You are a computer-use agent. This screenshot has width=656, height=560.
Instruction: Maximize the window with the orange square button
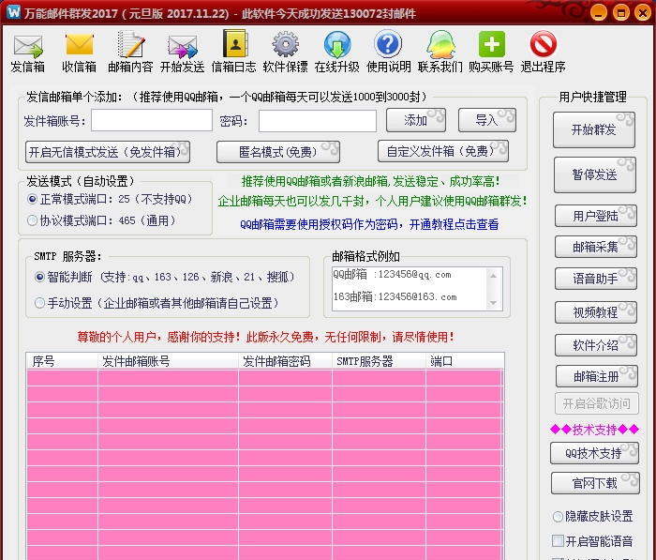pos(620,12)
